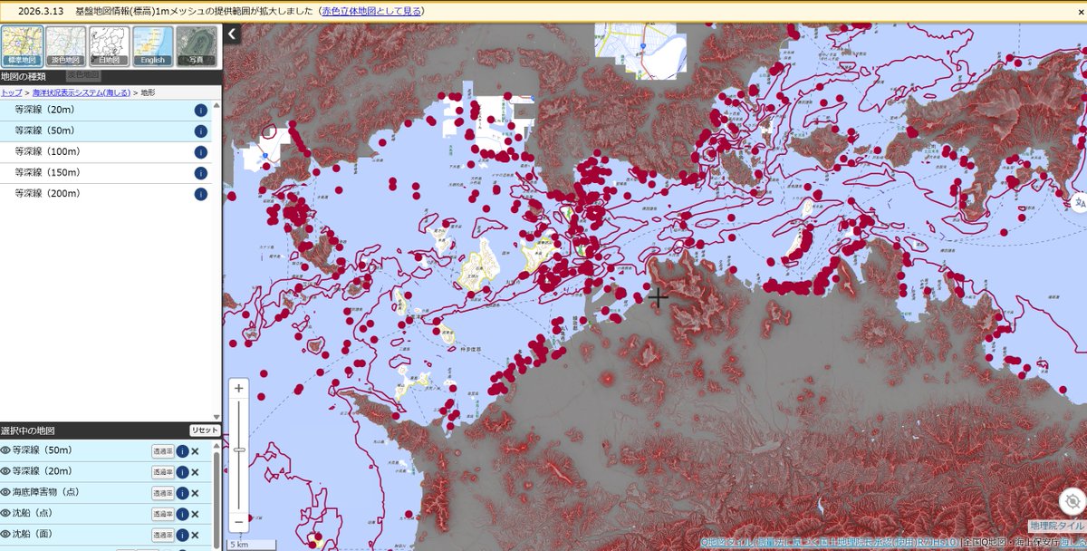Select the English base map
This screenshot has height=551, width=1087.
(152, 45)
